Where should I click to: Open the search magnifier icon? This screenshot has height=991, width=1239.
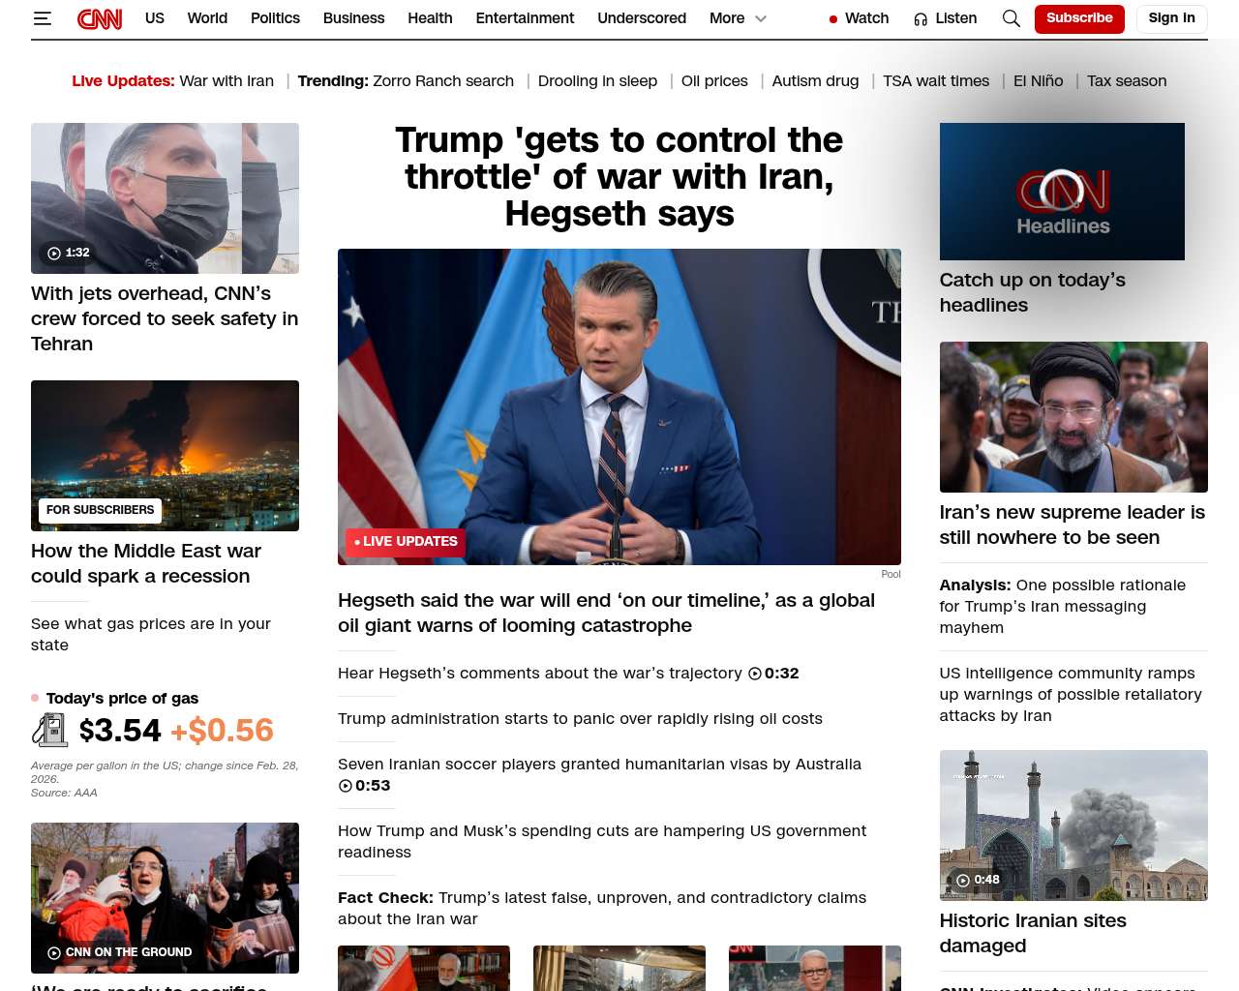pos(1011,18)
